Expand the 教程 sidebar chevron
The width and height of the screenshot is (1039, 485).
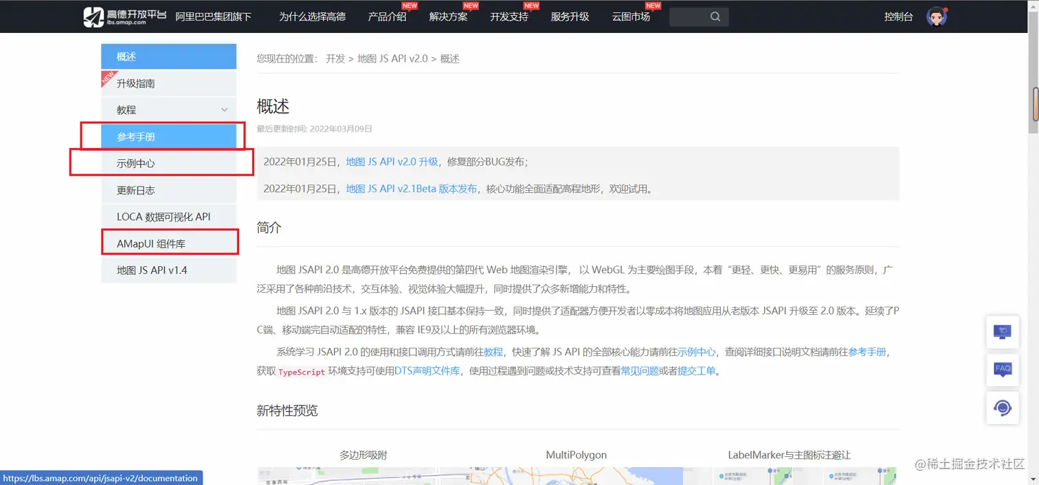224,110
